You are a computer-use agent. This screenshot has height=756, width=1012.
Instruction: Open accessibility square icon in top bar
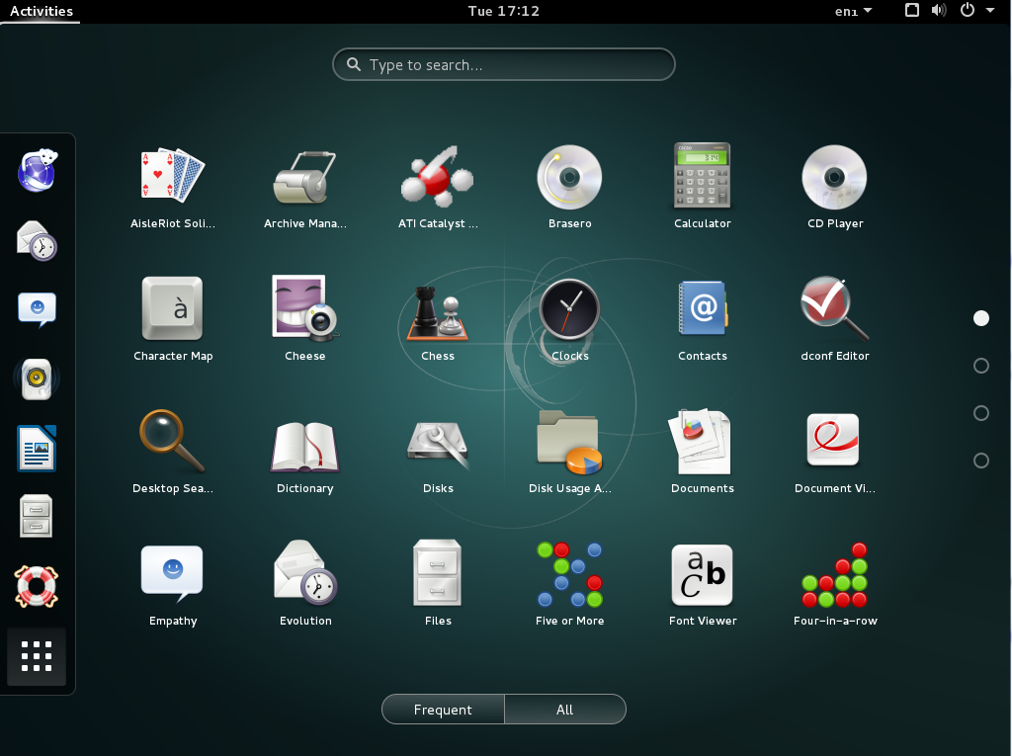click(x=912, y=10)
